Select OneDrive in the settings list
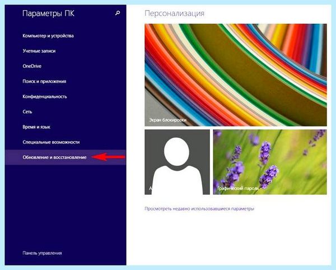 tap(32, 66)
